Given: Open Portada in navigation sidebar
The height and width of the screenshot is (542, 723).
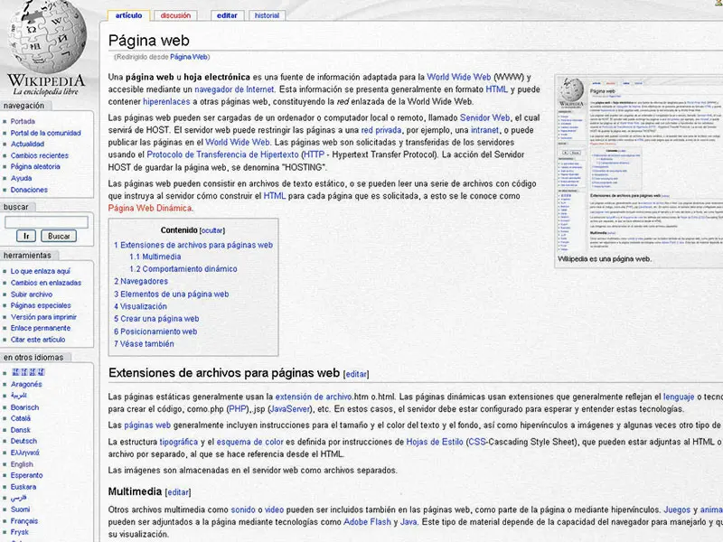Looking at the screenshot, I should (x=23, y=121).
